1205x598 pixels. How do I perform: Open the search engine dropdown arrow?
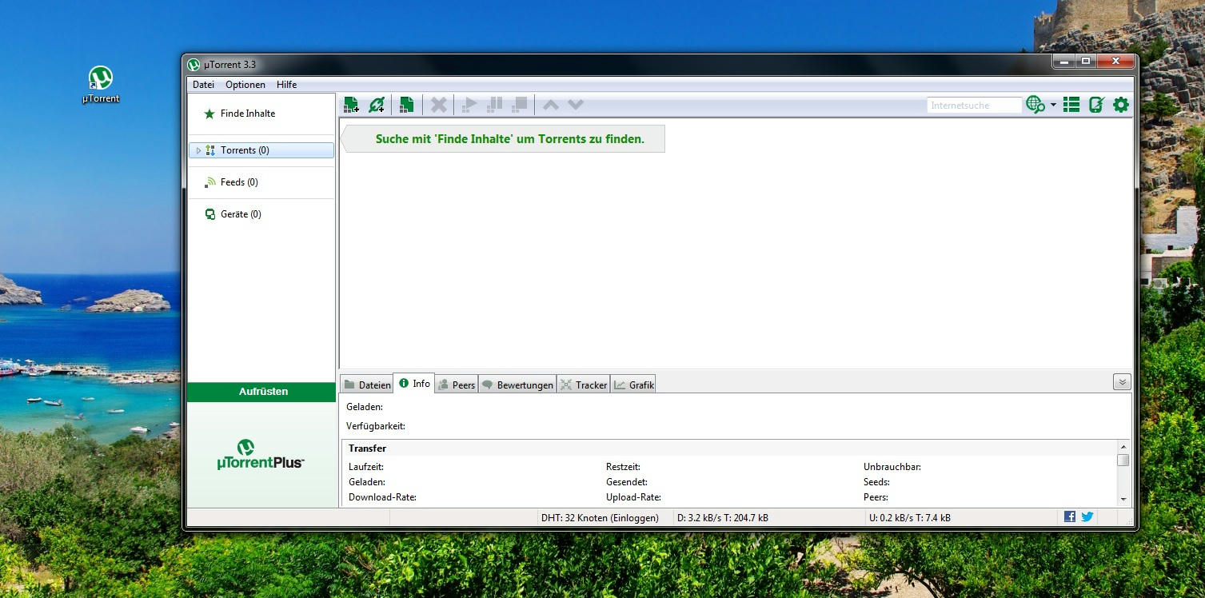(x=1054, y=105)
